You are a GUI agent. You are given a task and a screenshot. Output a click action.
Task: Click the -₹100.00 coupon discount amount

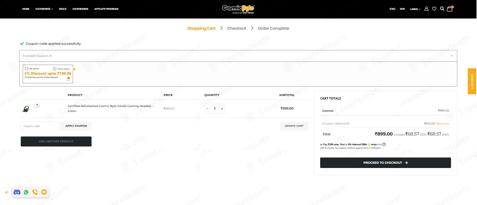429,123
